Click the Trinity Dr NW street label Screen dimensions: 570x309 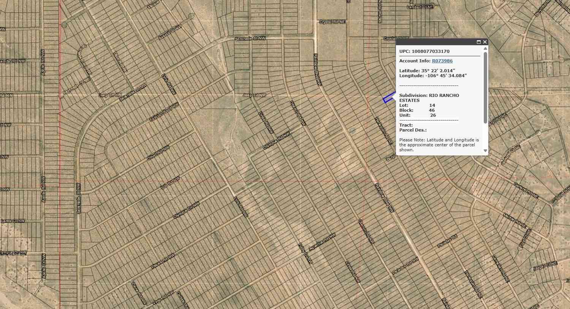(x=306, y=254)
